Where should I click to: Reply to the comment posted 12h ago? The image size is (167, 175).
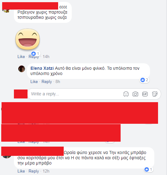pos(34,171)
